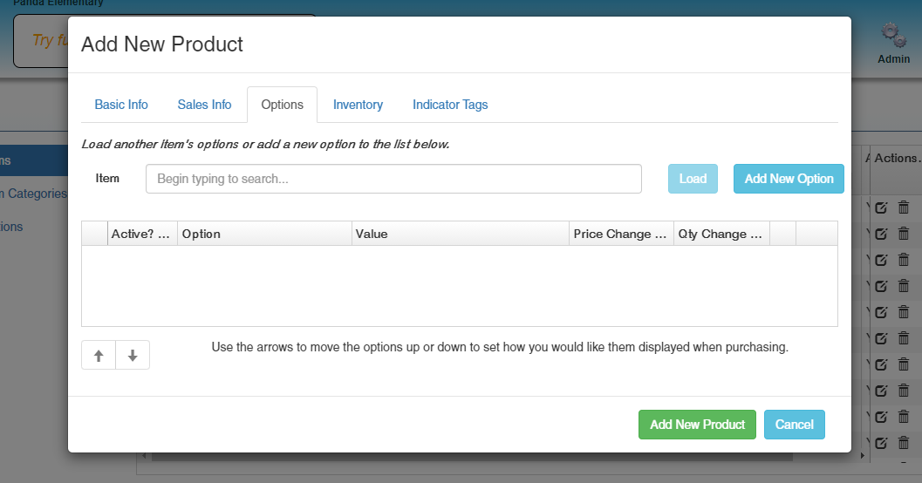Click the Value column header

[x=460, y=234]
